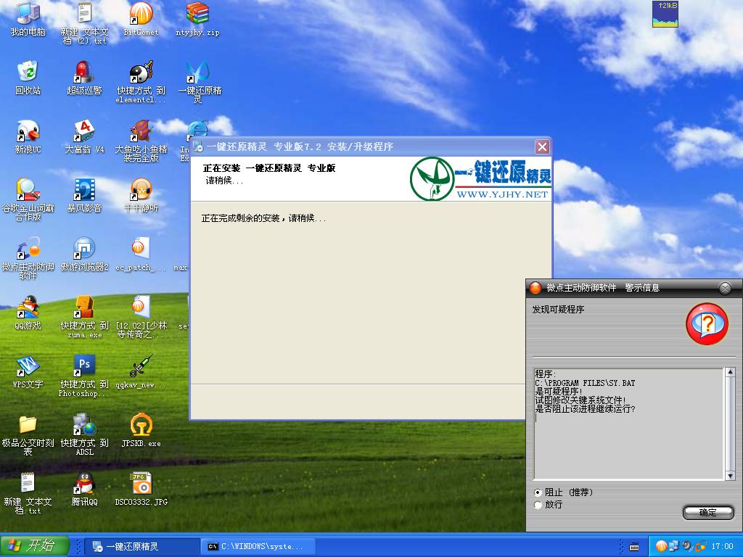
Task: Select the 极品公交时刻表 folder icon
Action: (28, 434)
